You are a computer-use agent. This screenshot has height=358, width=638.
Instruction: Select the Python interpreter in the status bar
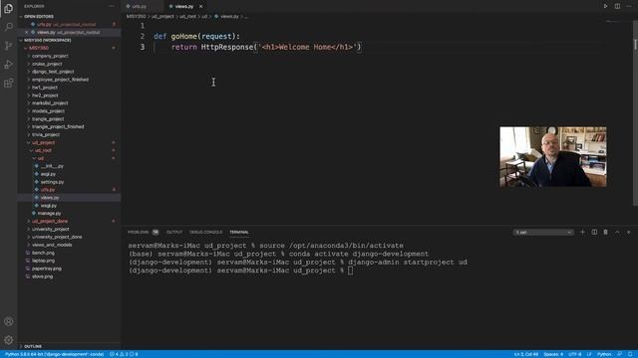(x=54, y=354)
